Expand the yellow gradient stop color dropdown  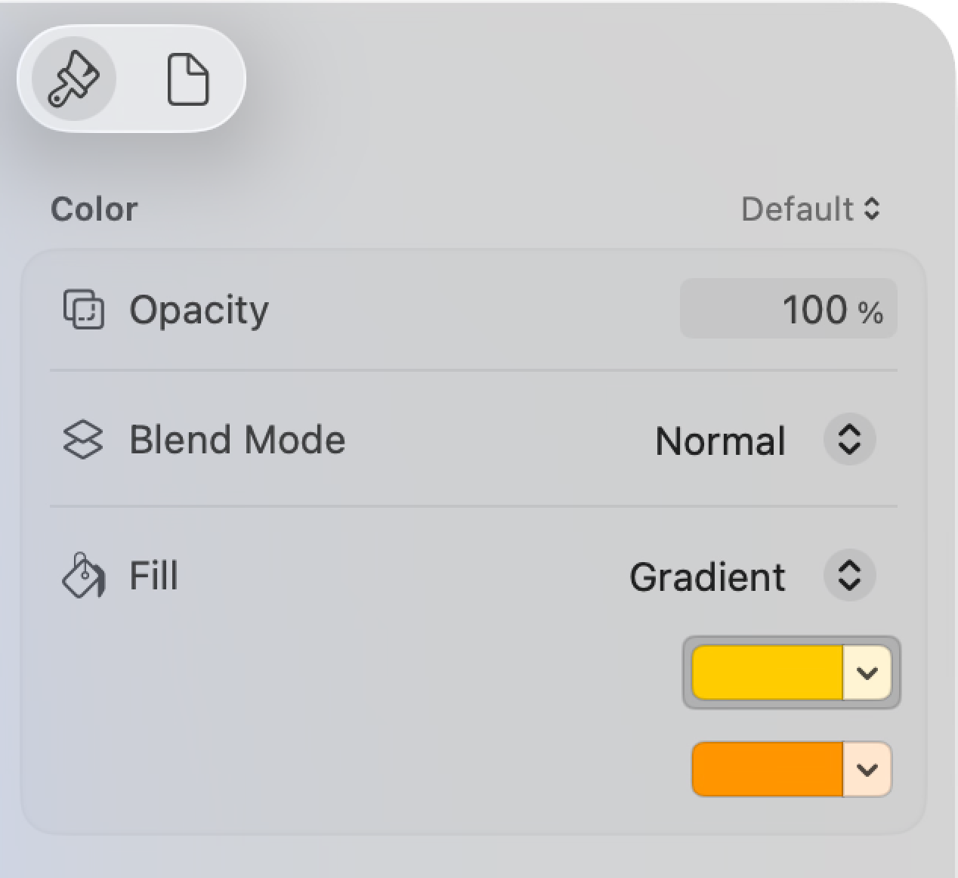coord(867,673)
